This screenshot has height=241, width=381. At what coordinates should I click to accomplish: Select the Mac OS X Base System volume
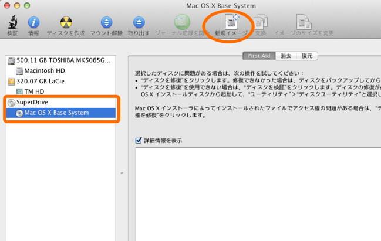pos(60,113)
